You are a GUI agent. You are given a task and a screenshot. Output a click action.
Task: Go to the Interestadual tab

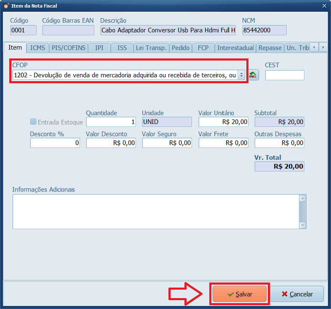(235, 48)
